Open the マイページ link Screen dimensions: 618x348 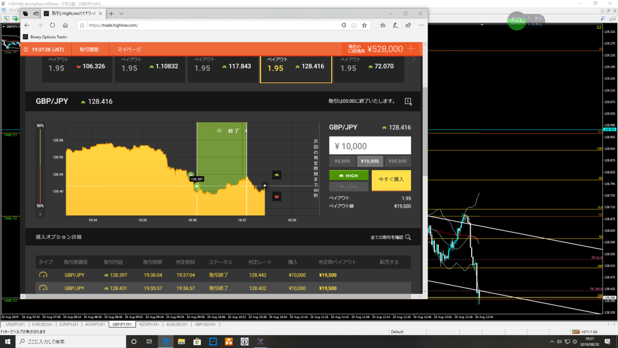tap(129, 49)
